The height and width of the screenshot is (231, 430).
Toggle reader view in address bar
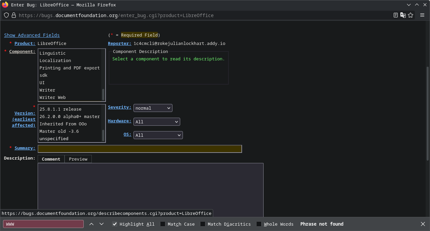pos(396,15)
